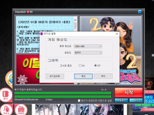Screen dimensions: 154x115
Task: Open the 창모드 dropdown
Action: coord(88,53)
